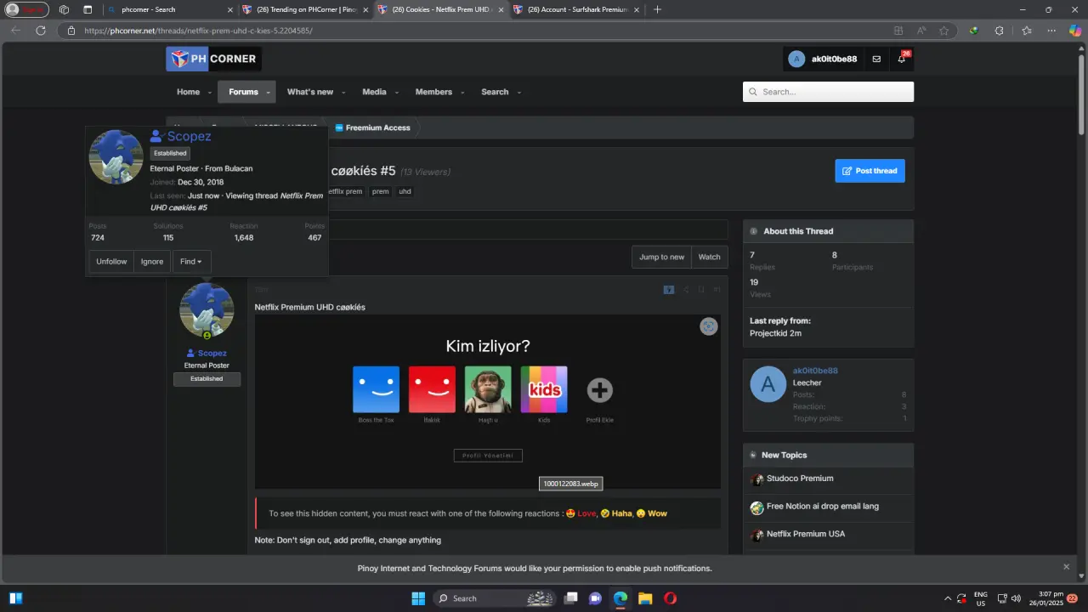This screenshot has width=1088, height=612.
Task: Click the favorites star in the address bar
Action: [x=943, y=31]
